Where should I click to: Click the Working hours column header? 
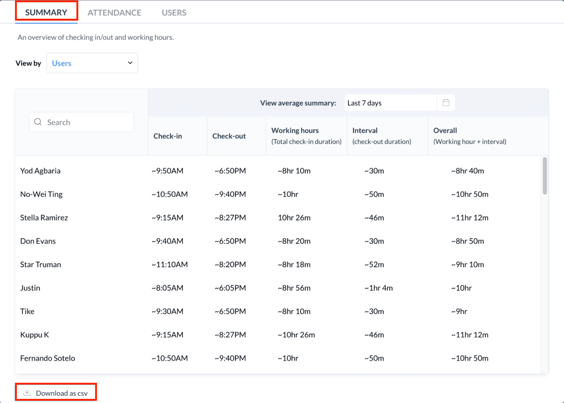295,131
